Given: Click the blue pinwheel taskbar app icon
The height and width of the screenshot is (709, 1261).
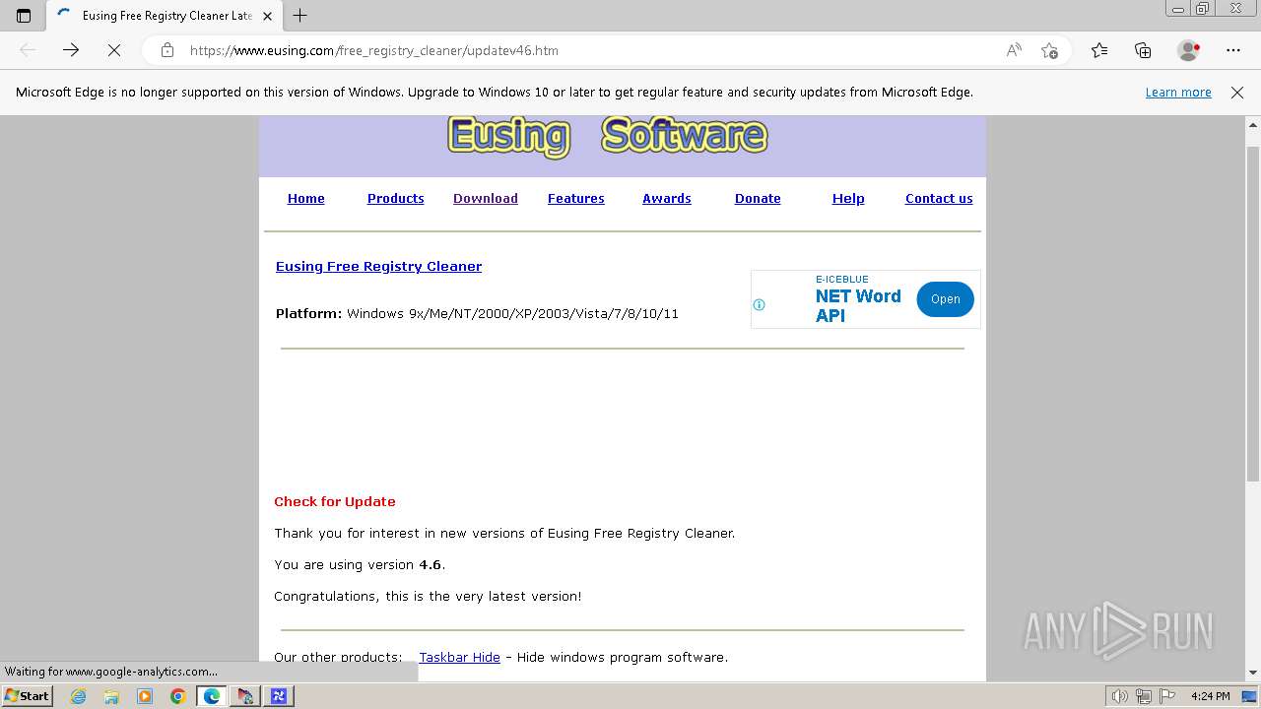Looking at the screenshot, I should coord(279,696).
